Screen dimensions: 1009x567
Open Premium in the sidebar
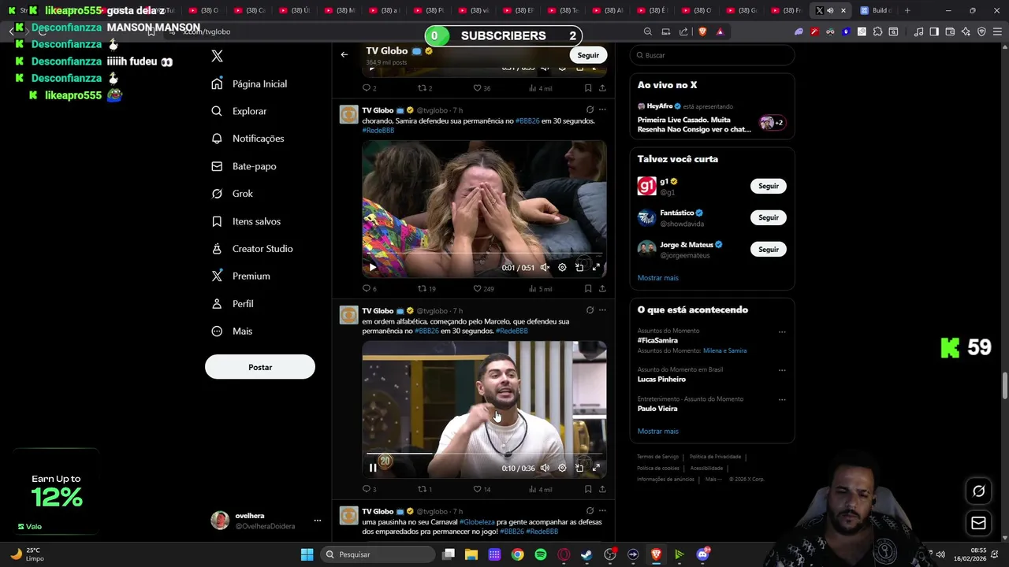tap(240, 276)
